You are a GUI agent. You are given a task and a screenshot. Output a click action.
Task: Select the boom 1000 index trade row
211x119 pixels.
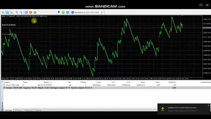click(x=107, y=85)
